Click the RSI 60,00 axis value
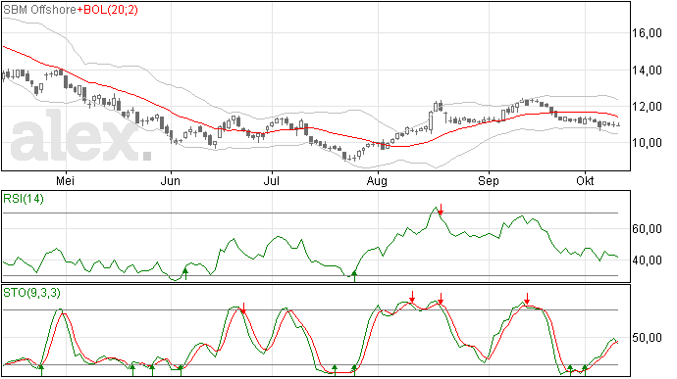The image size is (677, 379). 647,229
